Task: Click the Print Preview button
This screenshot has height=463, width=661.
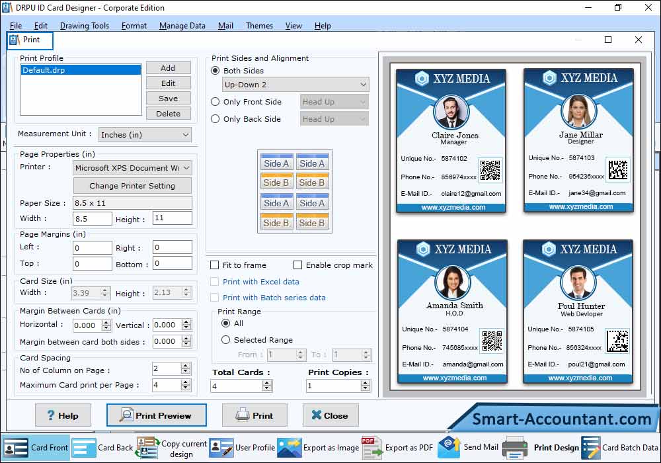Action: coord(157,415)
